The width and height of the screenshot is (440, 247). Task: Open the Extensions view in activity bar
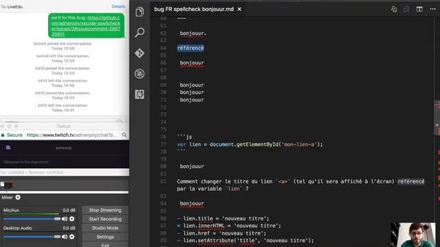point(140,94)
